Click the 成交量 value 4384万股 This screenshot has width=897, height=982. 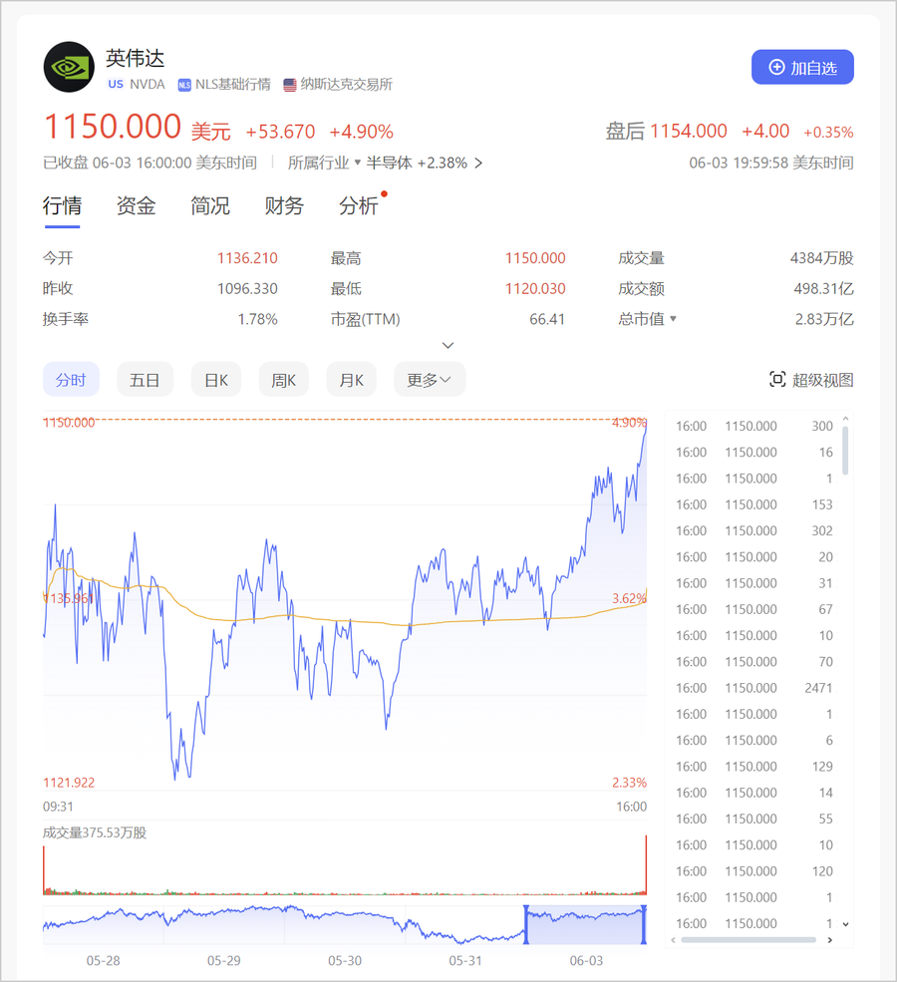(x=822, y=258)
